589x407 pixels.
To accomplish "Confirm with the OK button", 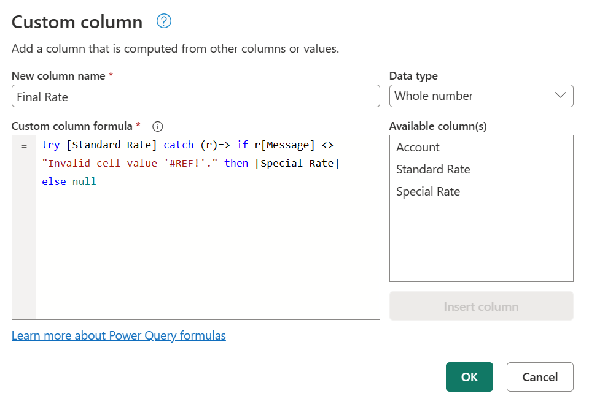I will [x=469, y=377].
